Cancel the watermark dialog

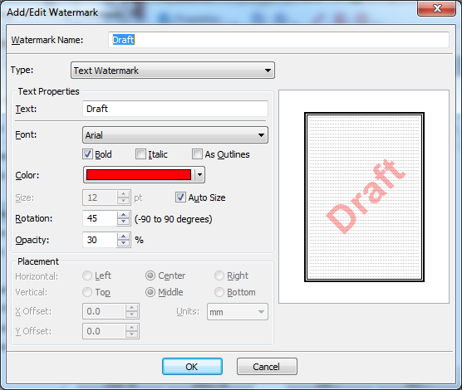click(x=267, y=367)
